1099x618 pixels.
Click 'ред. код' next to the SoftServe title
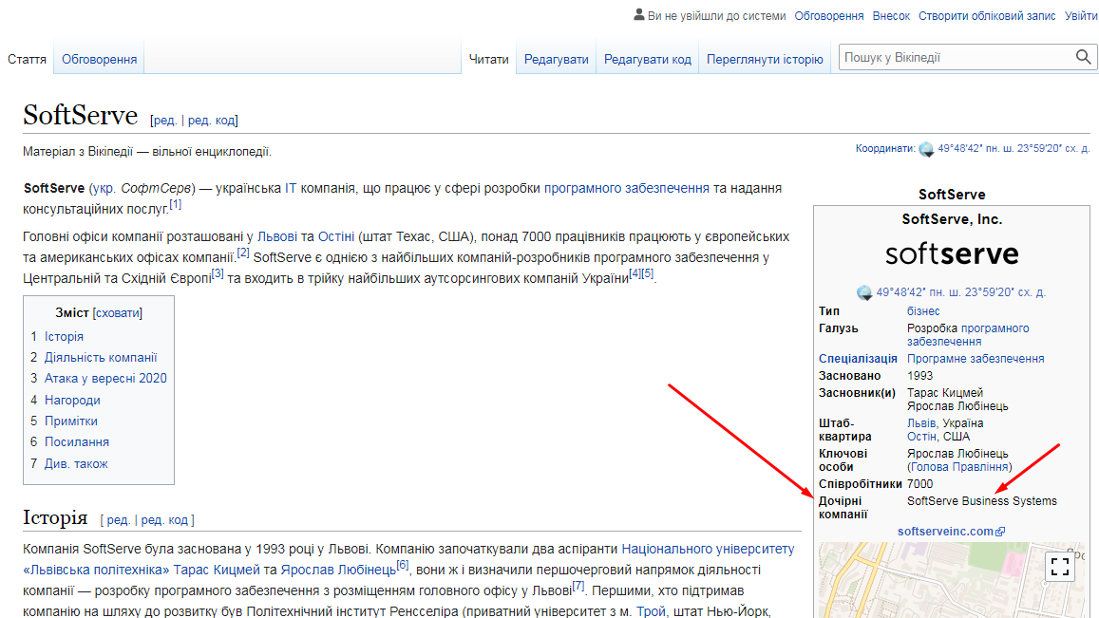tap(211, 121)
